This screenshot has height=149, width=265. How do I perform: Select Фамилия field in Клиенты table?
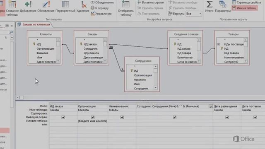[42, 53]
